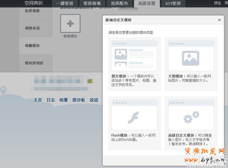Click the plus icon to create new module
Screen dimensions: 228x168
[x=70, y=24]
